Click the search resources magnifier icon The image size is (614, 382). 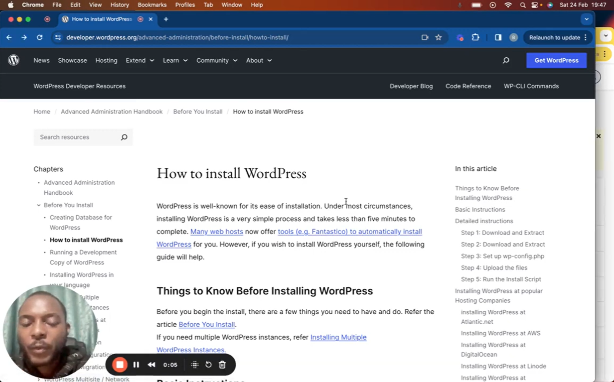124,137
